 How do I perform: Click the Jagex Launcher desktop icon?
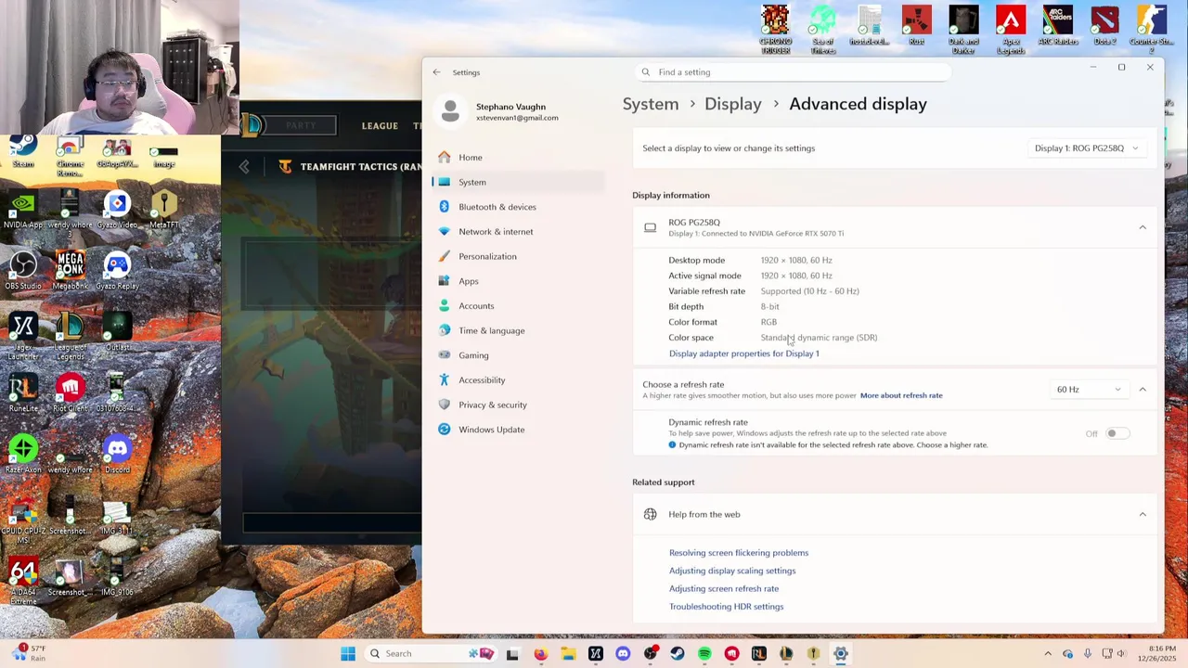23,334
